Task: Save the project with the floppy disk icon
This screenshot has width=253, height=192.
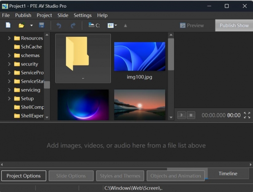Action: pyautogui.click(x=42, y=25)
